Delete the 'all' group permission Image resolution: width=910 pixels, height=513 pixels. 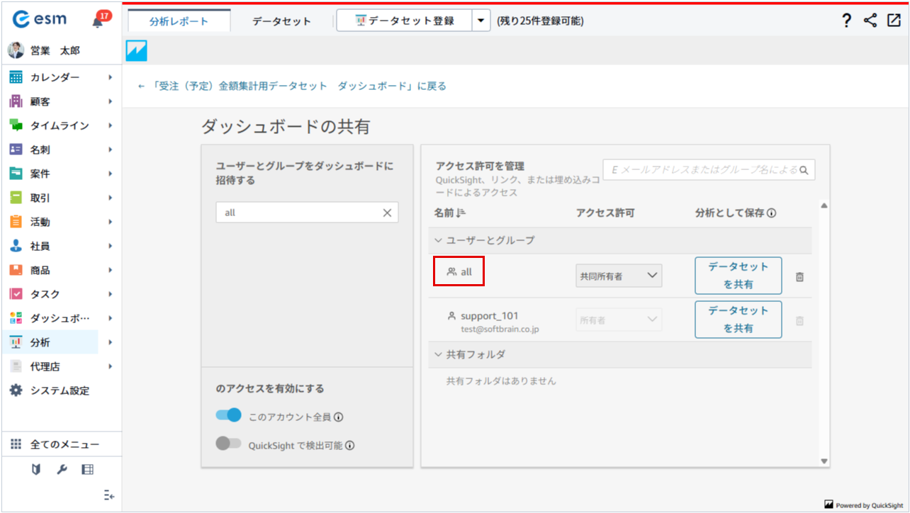click(x=799, y=277)
